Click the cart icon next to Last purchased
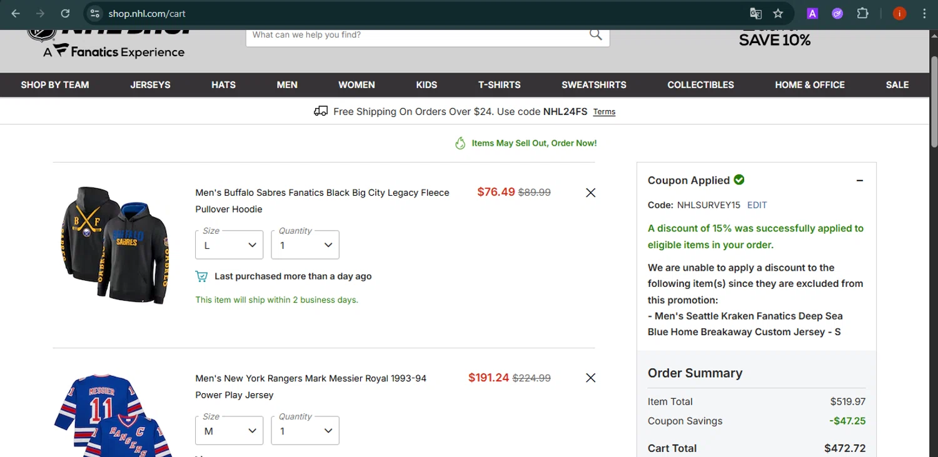Screen dimensions: 938x457 tap(201, 276)
